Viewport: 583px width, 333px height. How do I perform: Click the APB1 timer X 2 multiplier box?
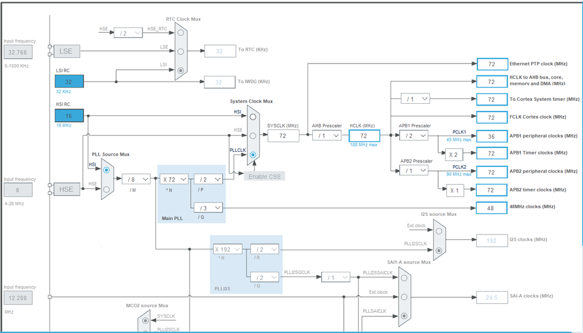point(455,155)
